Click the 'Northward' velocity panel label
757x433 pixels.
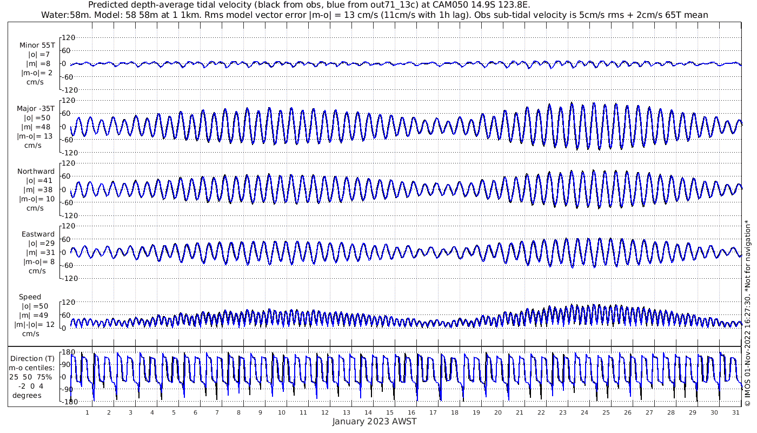click(x=36, y=172)
